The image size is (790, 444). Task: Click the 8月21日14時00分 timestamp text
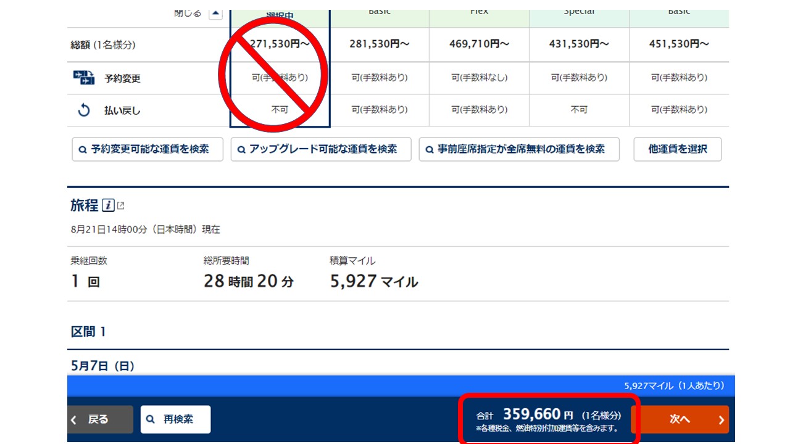[x=146, y=229]
